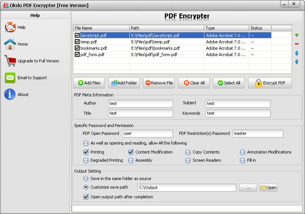Enable Copy Contents checkbox
The height and width of the screenshot is (214, 305).
(x=188, y=152)
